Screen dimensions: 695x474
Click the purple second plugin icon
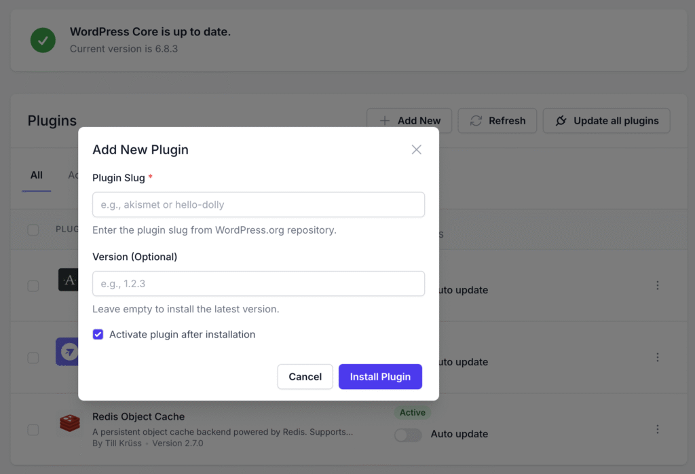point(67,352)
